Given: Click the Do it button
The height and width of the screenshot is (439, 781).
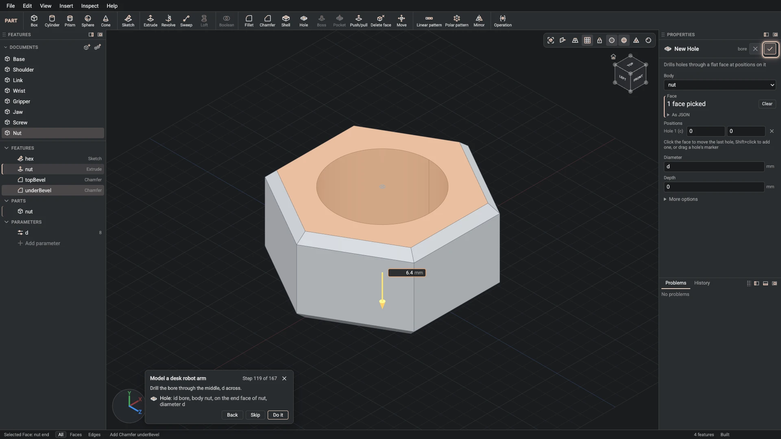Looking at the screenshot, I should (278, 415).
